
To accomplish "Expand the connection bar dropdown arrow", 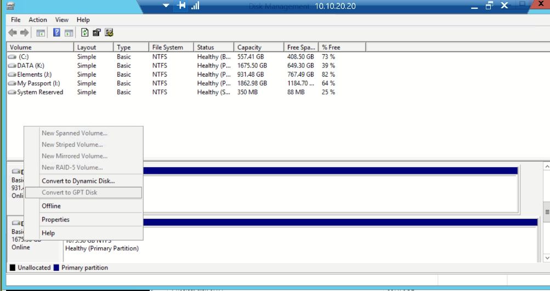I will pyautogui.click(x=167, y=6).
